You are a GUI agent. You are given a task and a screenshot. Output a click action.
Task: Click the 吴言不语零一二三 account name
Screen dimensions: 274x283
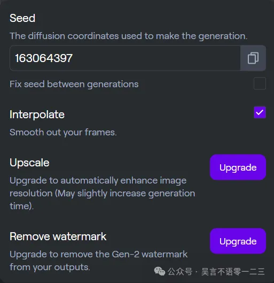pos(233,271)
